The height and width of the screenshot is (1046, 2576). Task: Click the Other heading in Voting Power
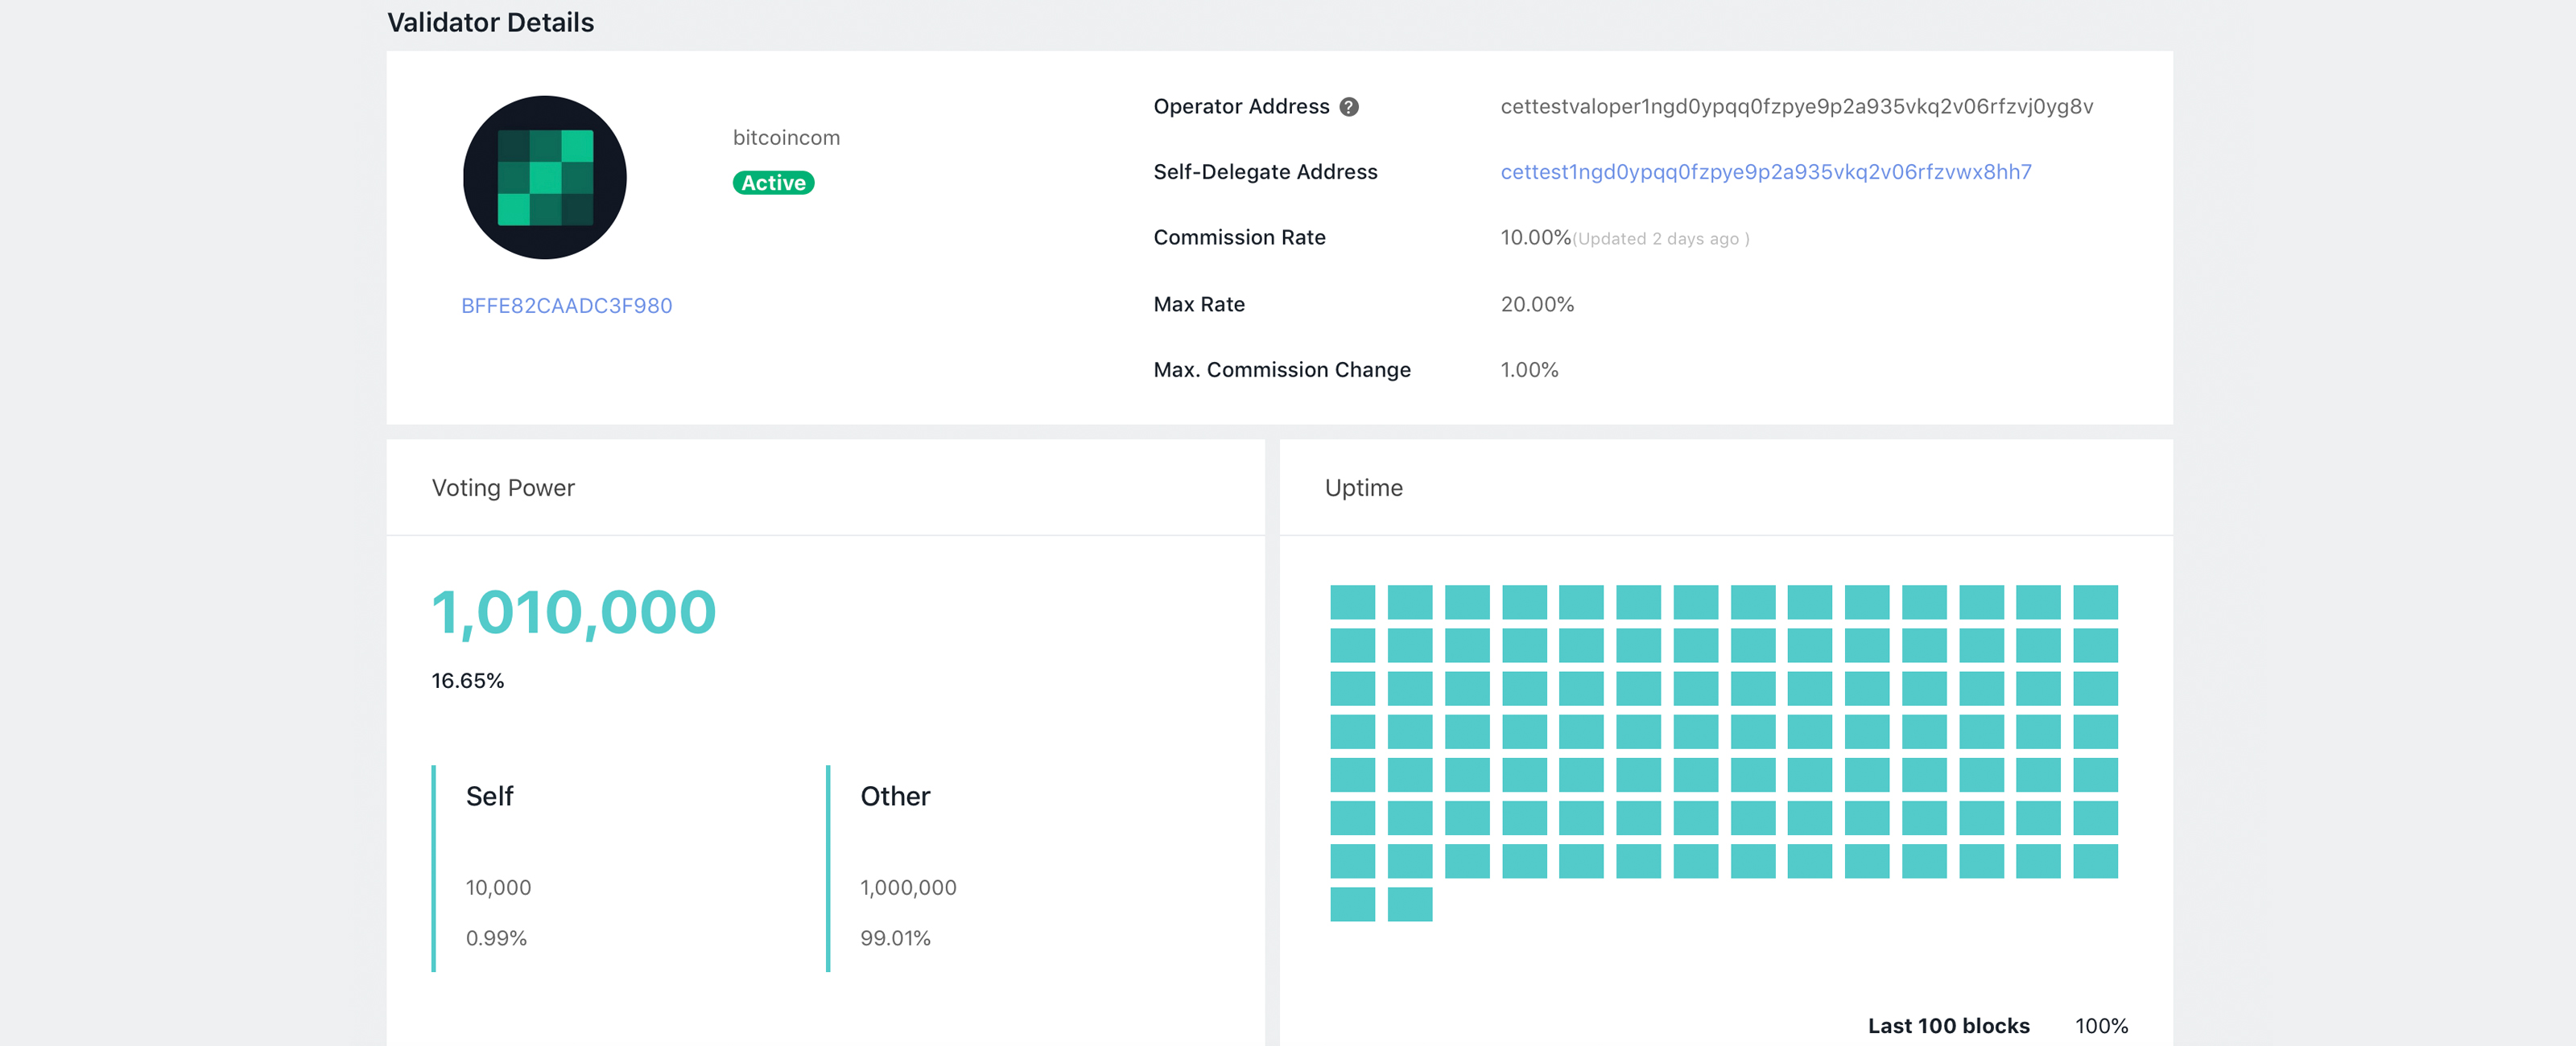click(x=895, y=796)
